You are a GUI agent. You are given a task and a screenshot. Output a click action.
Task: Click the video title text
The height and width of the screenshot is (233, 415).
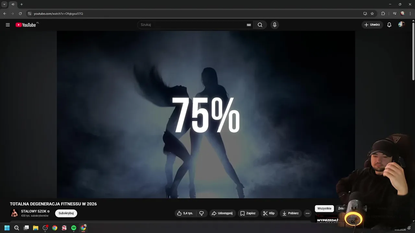click(x=53, y=204)
